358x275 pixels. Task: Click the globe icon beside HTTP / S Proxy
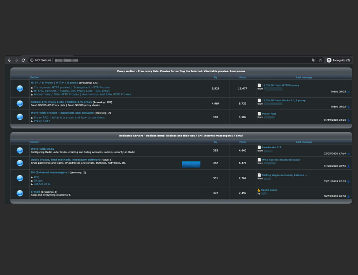click(x=20, y=88)
